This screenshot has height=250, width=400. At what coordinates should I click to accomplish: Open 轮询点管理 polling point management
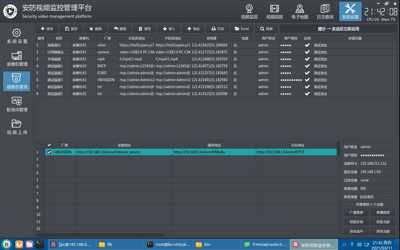tap(17, 104)
